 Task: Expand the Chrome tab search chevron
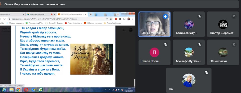[118, 14]
